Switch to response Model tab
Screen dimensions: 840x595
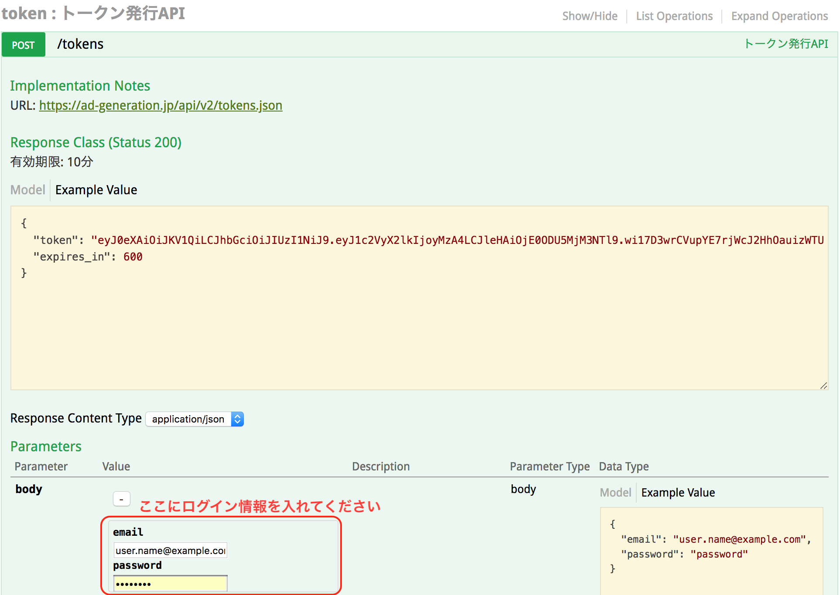point(27,190)
